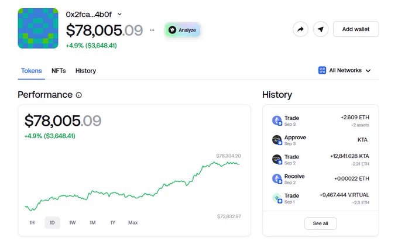Screen dimensions: 398x241
Task: Click the VIRTUAL Trade token icon
Action: click(277, 198)
